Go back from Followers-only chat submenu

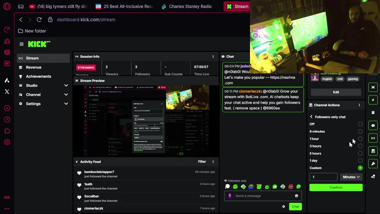click(311, 117)
